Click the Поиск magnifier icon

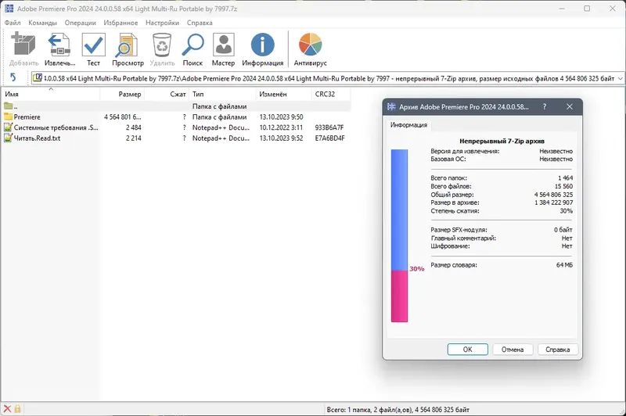192,45
